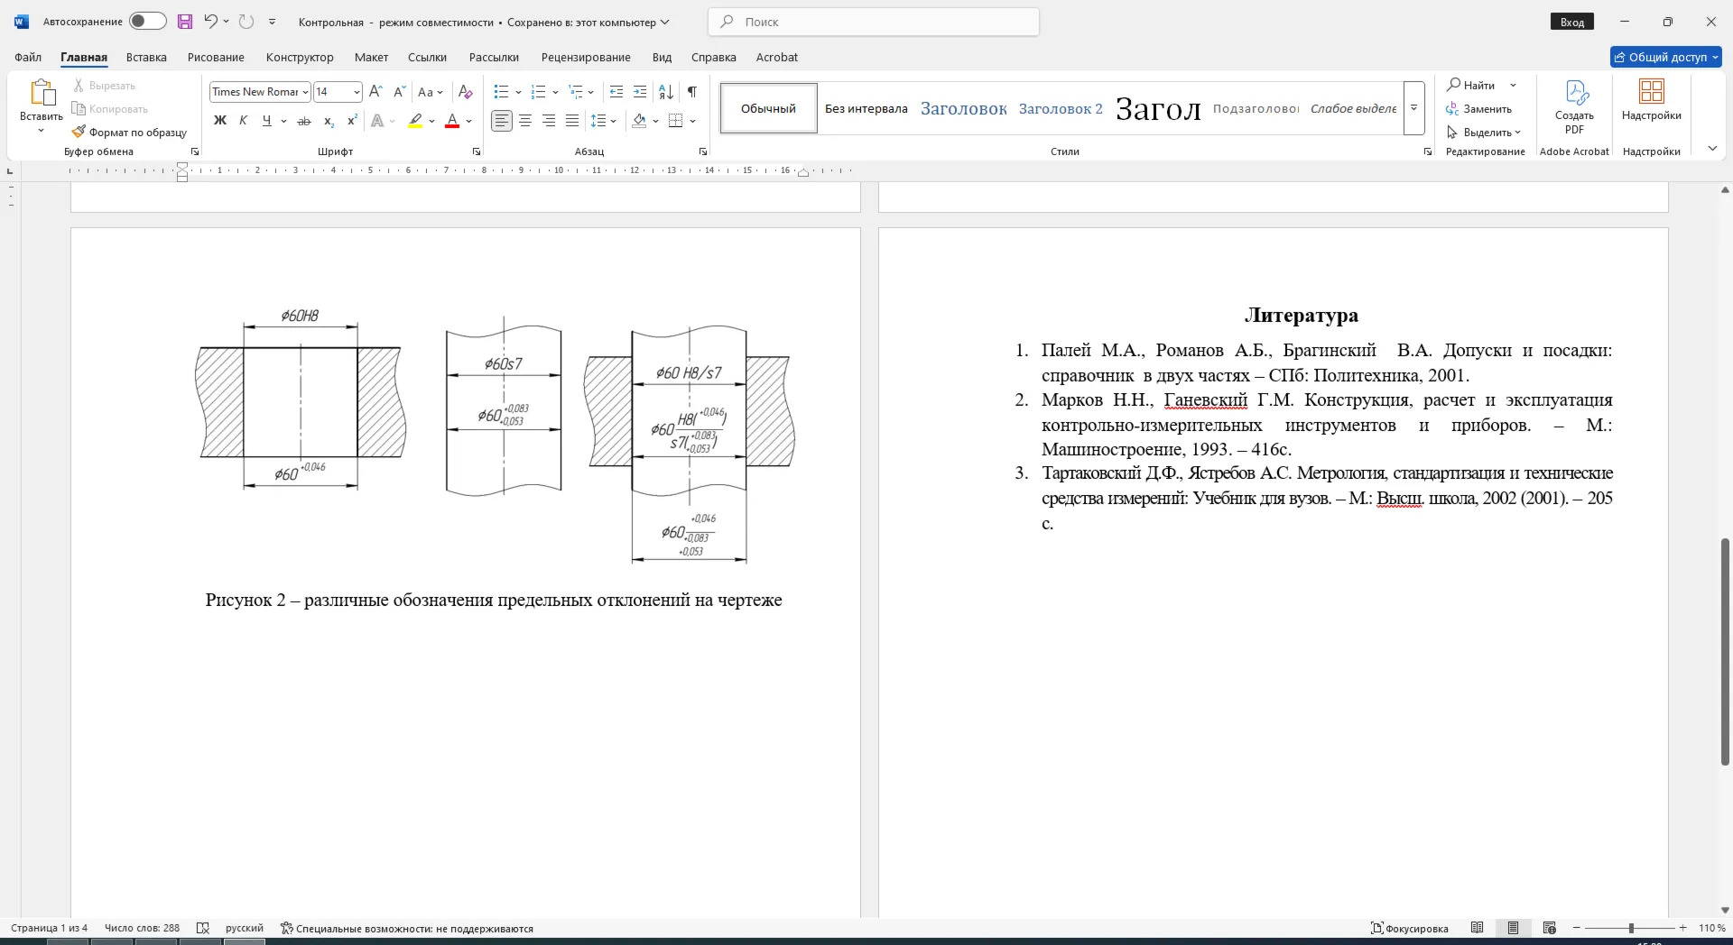This screenshot has height=945, width=1733.
Task: Click the sort A-Z icon
Action: [x=666, y=92]
